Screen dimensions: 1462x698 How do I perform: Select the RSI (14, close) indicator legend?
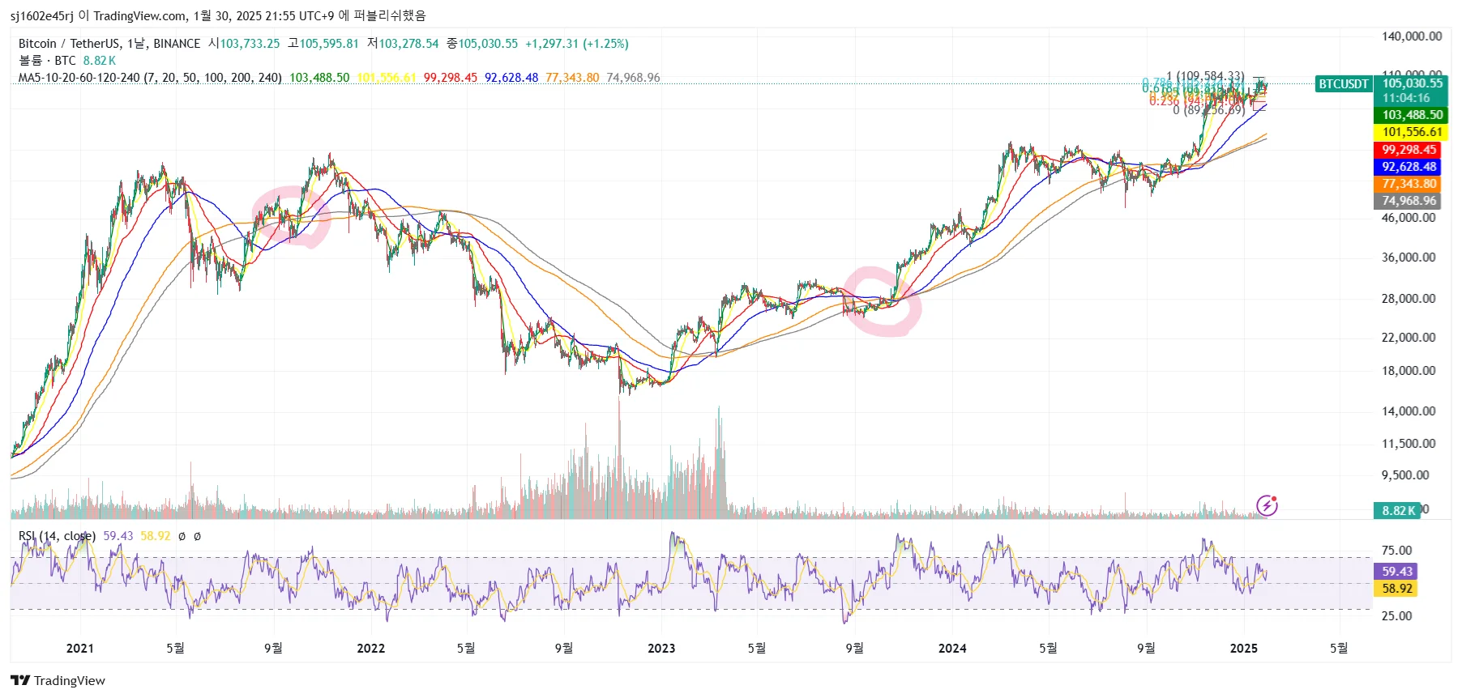tap(57, 536)
